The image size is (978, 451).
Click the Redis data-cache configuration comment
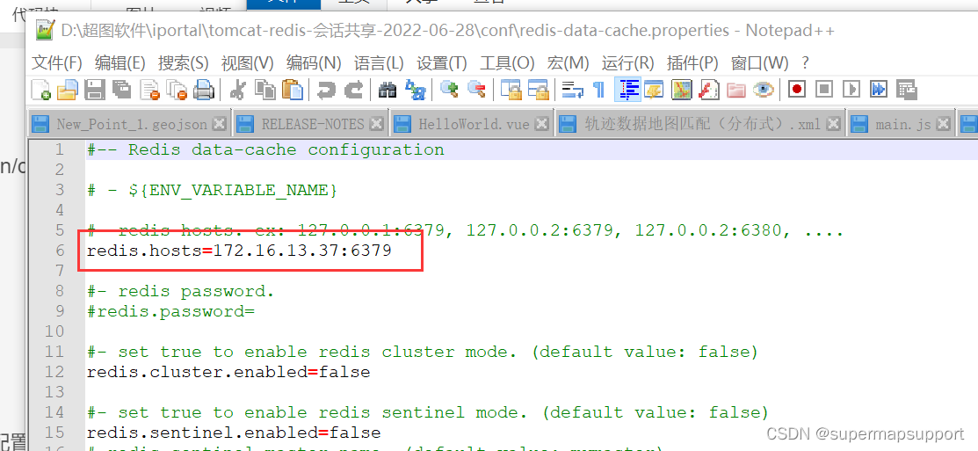[x=265, y=149]
